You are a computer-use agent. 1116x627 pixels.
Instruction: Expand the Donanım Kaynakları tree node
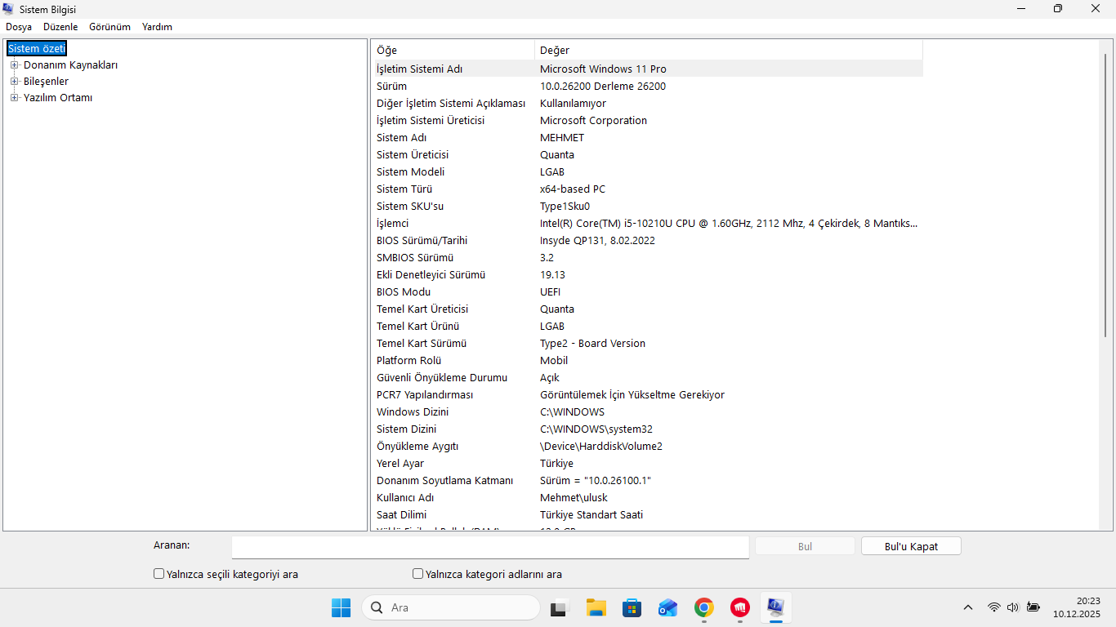(x=14, y=65)
